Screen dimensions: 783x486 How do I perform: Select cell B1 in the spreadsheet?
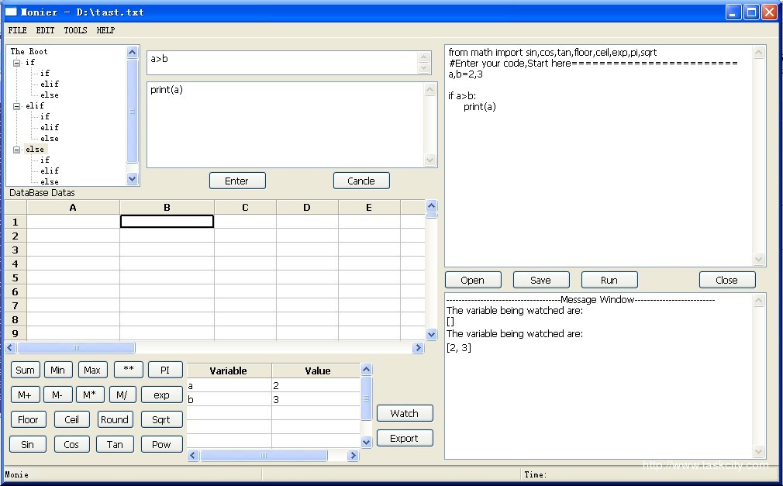click(167, 222)
